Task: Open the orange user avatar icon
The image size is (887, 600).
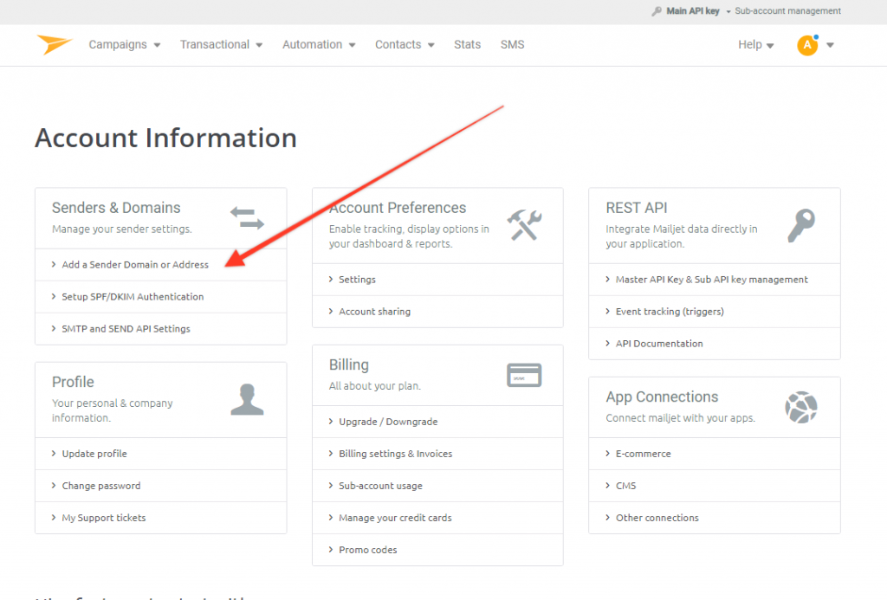Action: coord(807,45)
